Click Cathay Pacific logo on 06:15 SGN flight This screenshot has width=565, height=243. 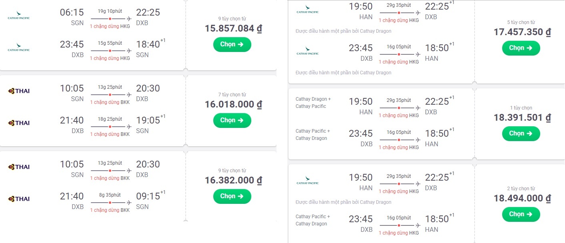click(x=18, y=18)
